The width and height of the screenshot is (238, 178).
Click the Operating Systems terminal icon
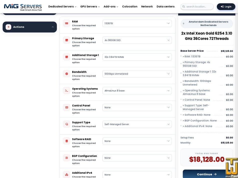[x=67, y=91]
